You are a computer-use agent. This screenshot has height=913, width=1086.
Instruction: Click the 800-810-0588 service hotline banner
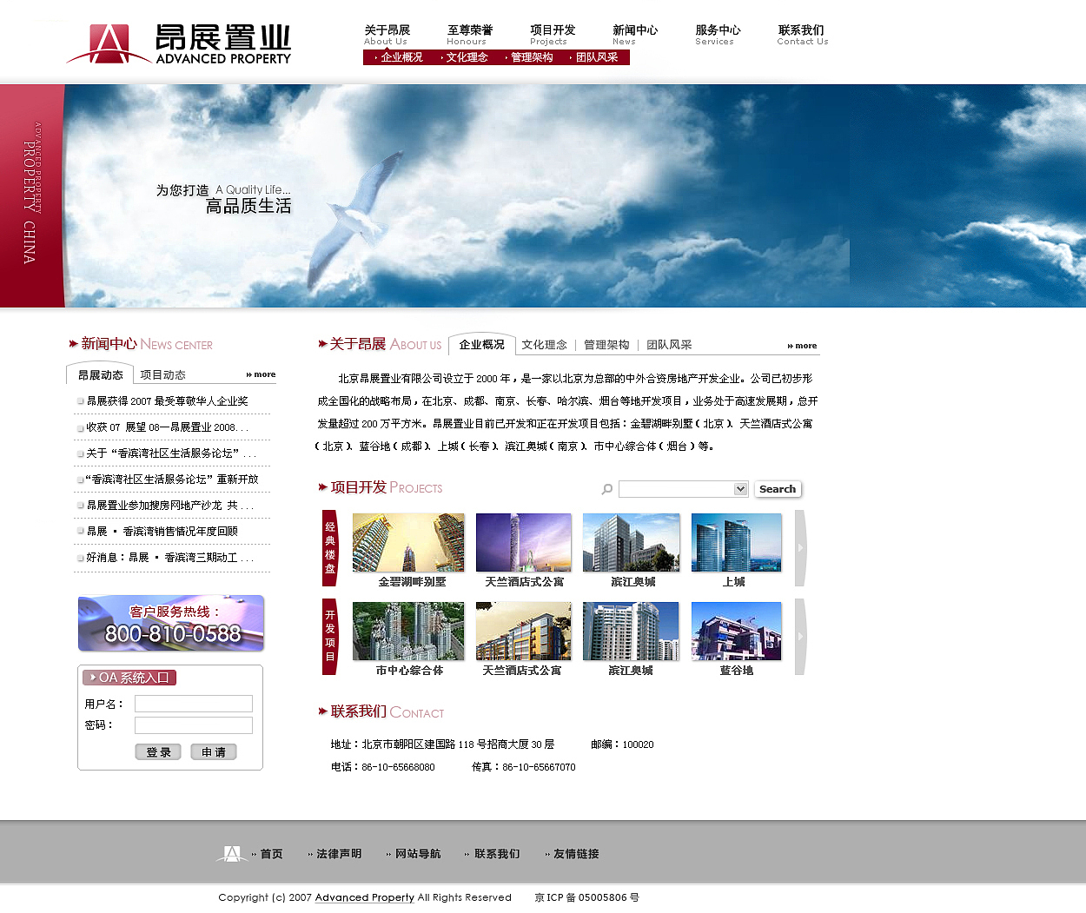170,623
